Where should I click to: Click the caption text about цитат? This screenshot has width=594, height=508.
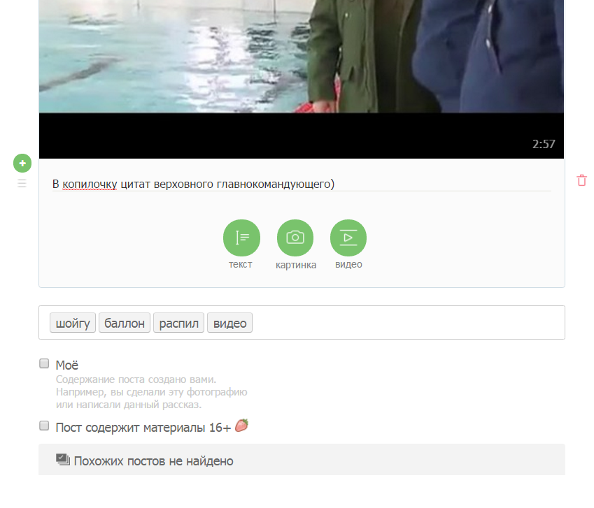[193, 184]
